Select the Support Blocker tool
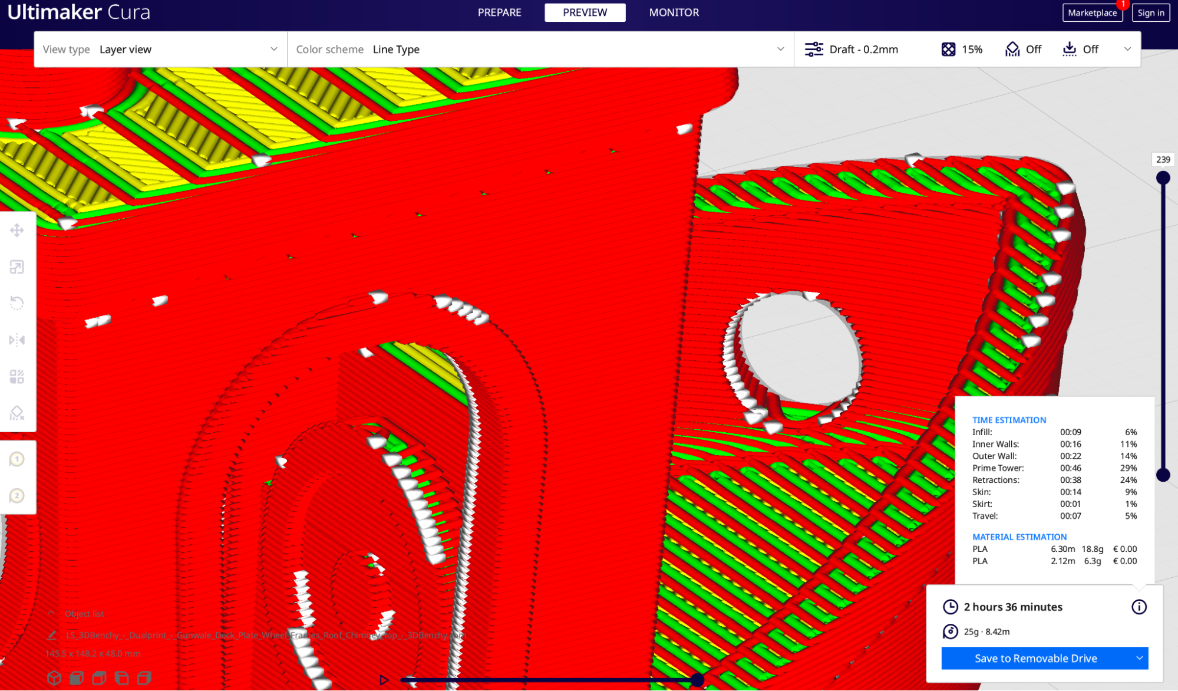Screen dimensions: 1178x691 (17, 413)
